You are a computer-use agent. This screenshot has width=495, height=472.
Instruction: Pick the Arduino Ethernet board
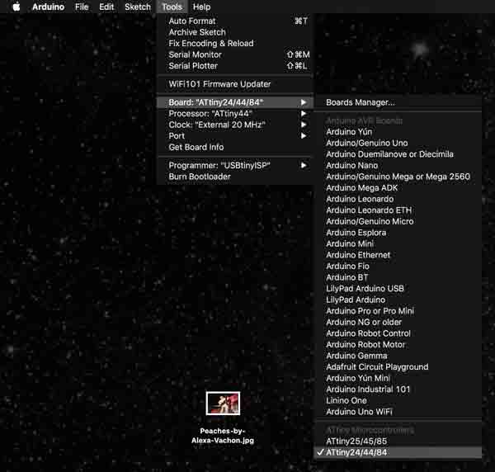point(398,255)
